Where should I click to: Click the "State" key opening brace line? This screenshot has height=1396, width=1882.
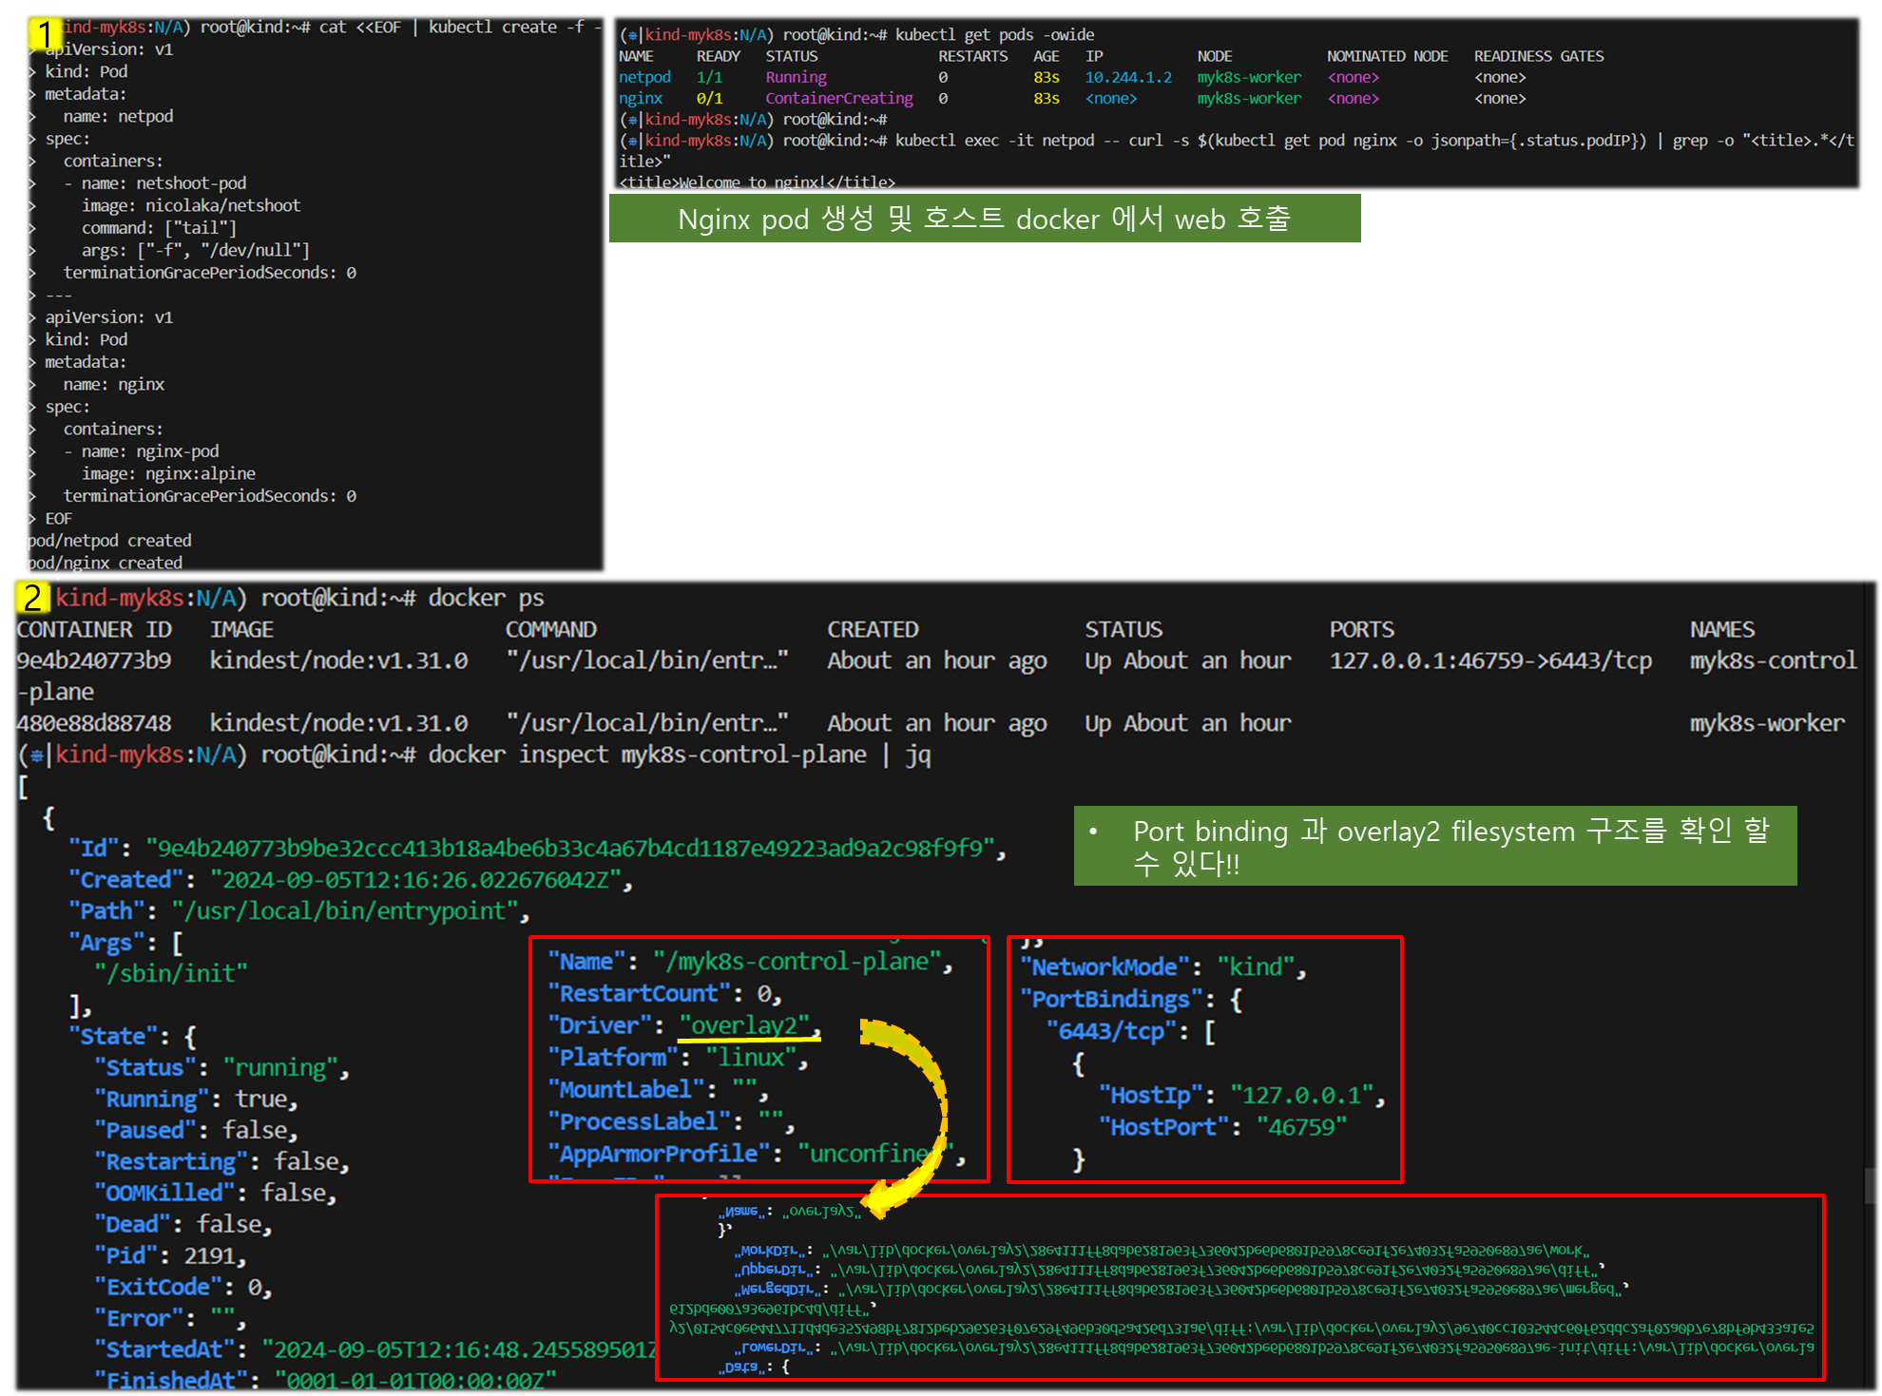coord(133,1036)
